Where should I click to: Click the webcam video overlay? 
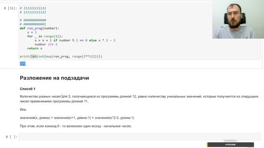238,19
